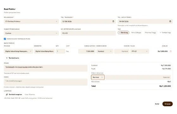Viewport: 177px width, 114px height.
Task: Click the Batal button
Action: [157, 104]
